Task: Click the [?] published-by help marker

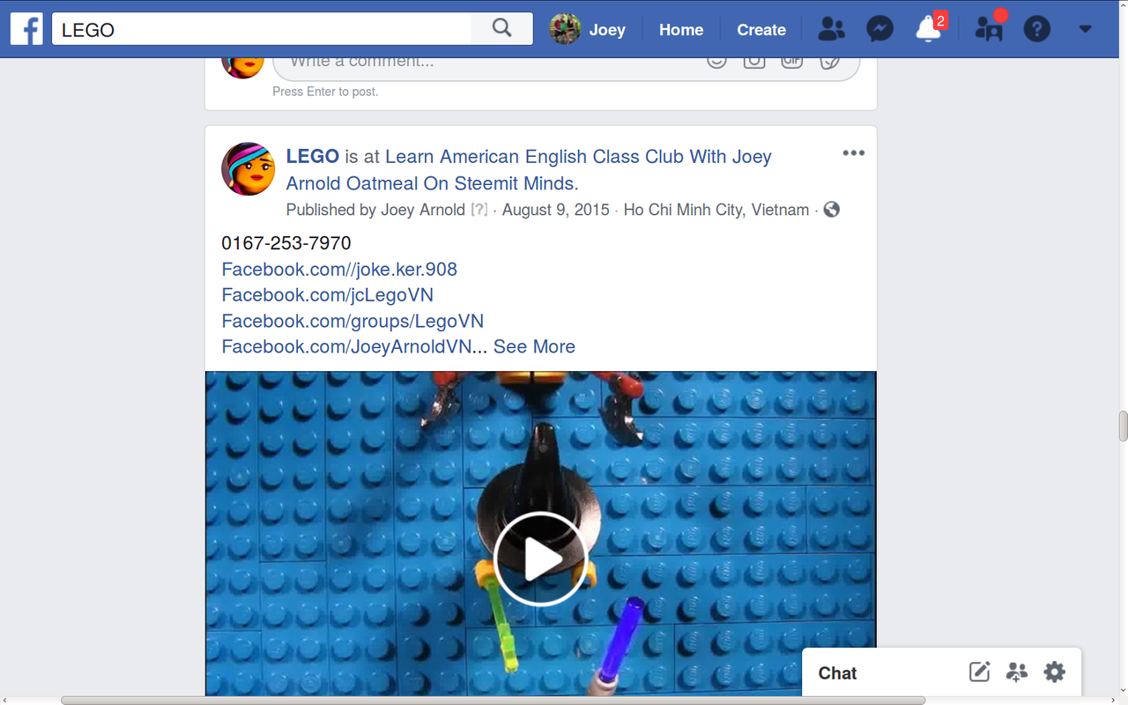Action: coord(479,210)
